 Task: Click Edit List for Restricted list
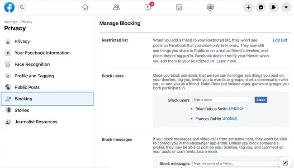click(280, 40)
